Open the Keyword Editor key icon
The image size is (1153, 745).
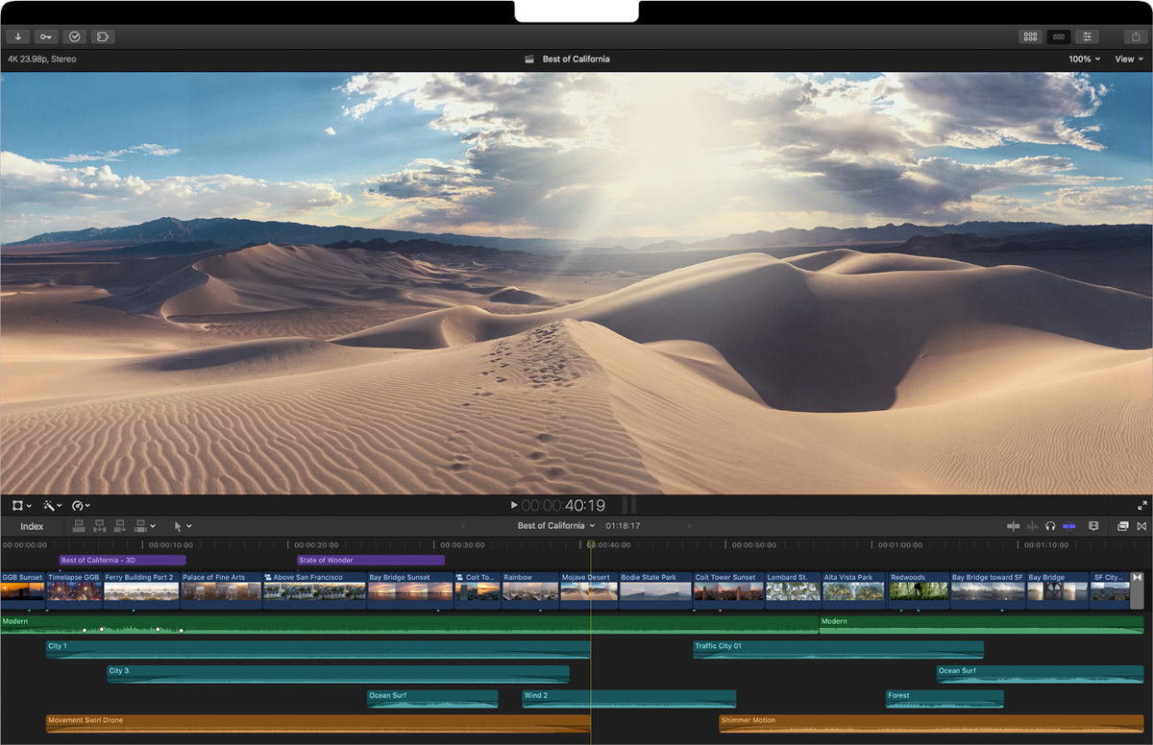45,36
